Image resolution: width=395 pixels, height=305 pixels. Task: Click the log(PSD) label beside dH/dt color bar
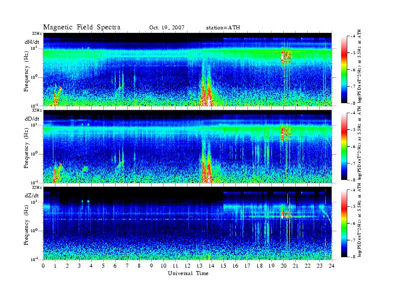pyautogui.click(x=360, y=66)
